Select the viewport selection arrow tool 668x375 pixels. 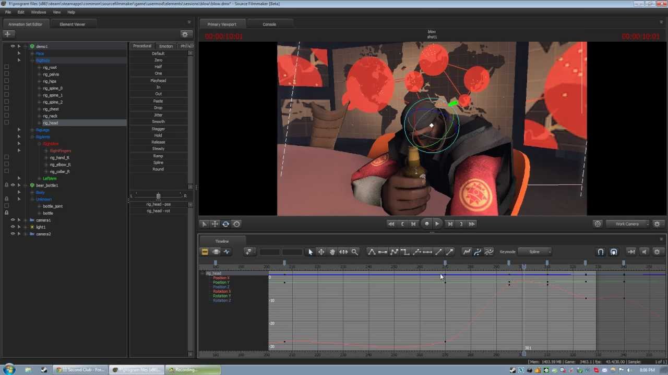pyautogui.click(x=204, y=224)
